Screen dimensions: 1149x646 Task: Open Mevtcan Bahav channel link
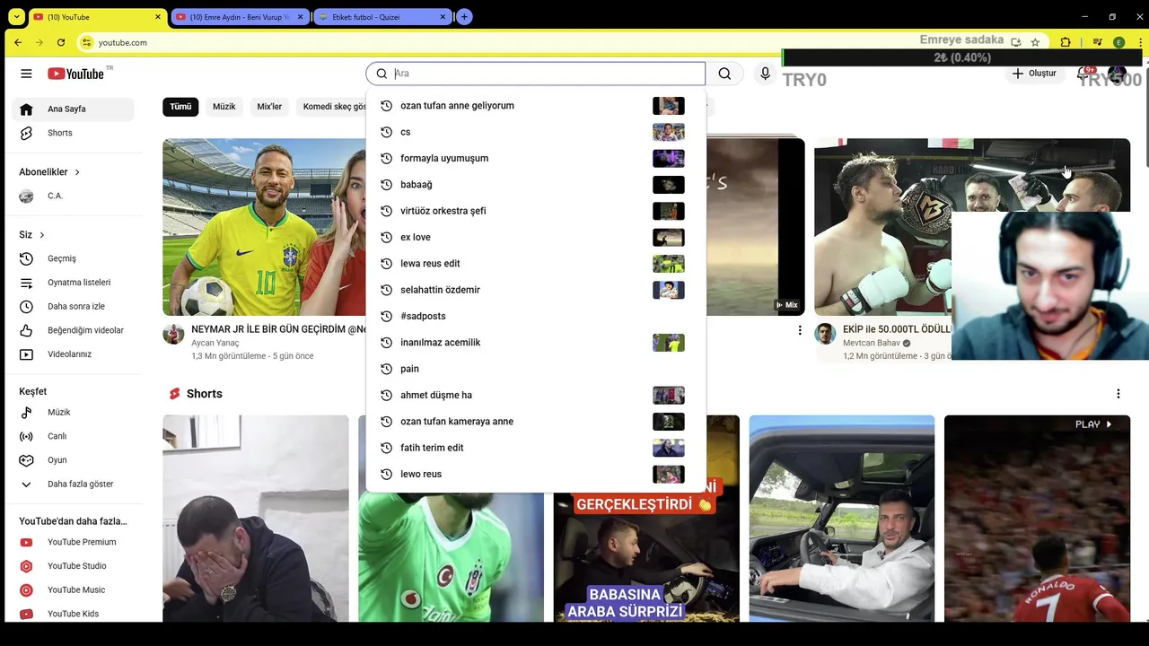point(871,343)
